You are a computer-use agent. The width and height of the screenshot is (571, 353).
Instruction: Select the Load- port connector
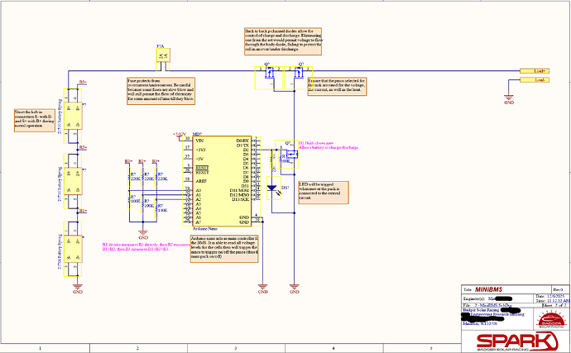pos(535,79)
